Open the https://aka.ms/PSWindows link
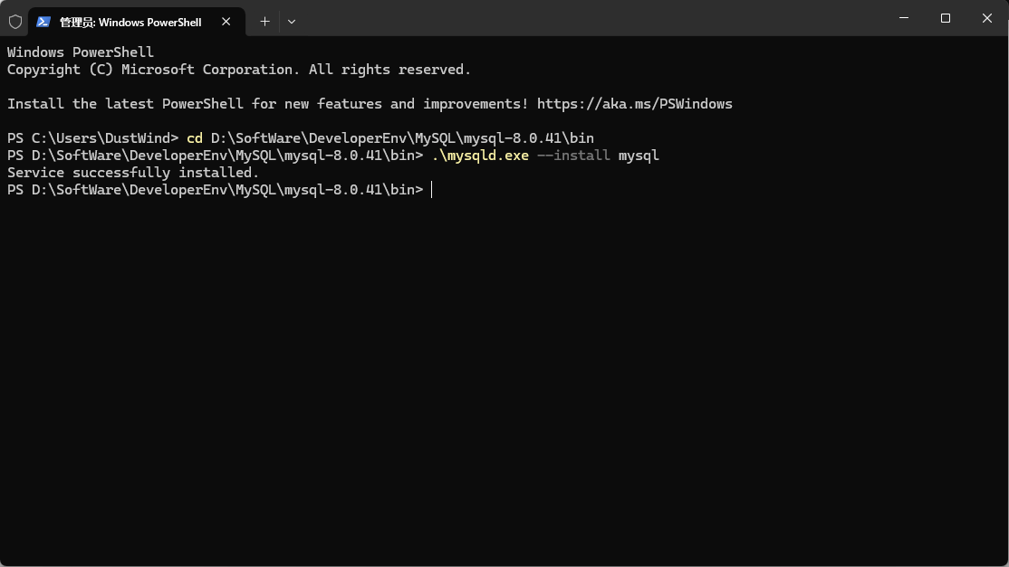 [x=634, y=104]
